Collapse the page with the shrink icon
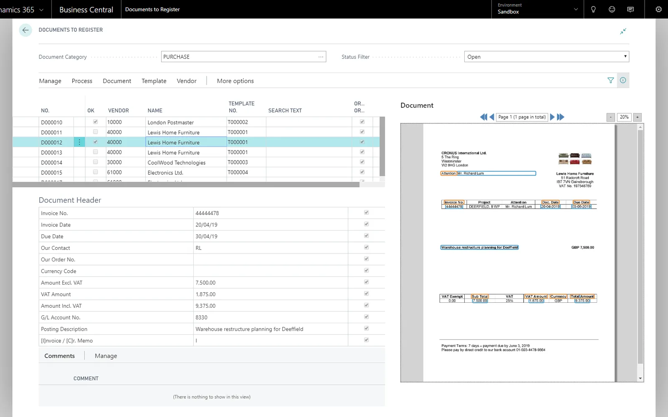This screenshot has width=668, height=417. tap(623, 31)
